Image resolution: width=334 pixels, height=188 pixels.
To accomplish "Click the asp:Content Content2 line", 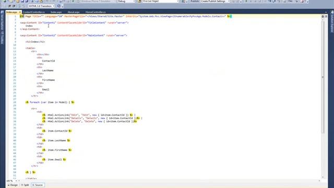I will (74, 36).
